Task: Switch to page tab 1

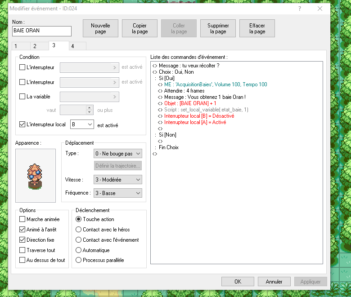Action: 21,46
